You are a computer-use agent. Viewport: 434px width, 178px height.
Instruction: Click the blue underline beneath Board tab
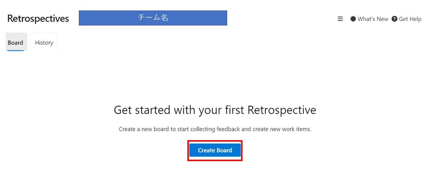pos(15,50)
